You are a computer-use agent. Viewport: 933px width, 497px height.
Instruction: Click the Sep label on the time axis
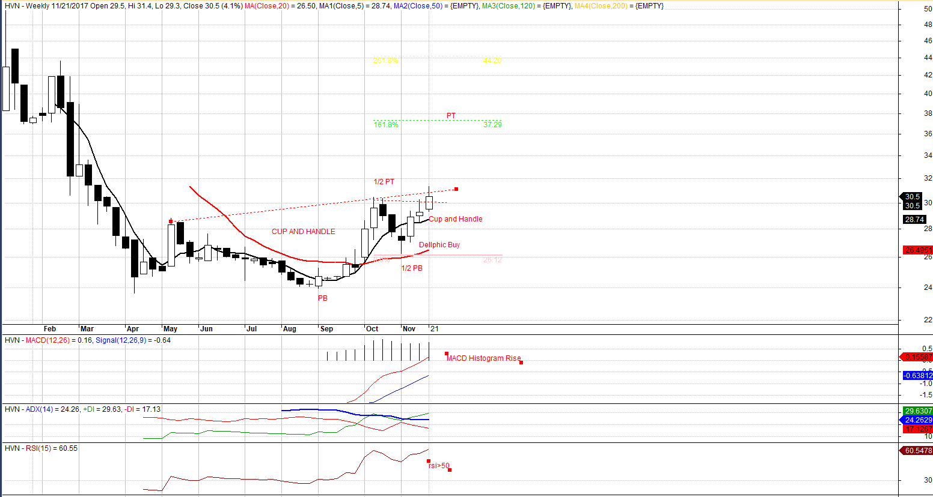click(x=326, y=329)
